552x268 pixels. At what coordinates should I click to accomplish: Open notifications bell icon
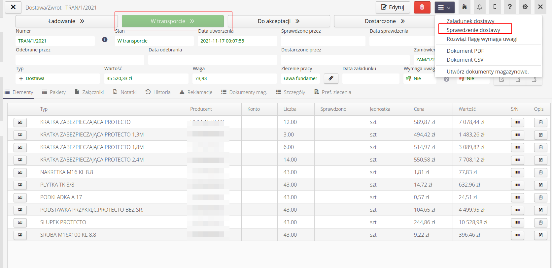pyautogui.click(x=479, y=7)
